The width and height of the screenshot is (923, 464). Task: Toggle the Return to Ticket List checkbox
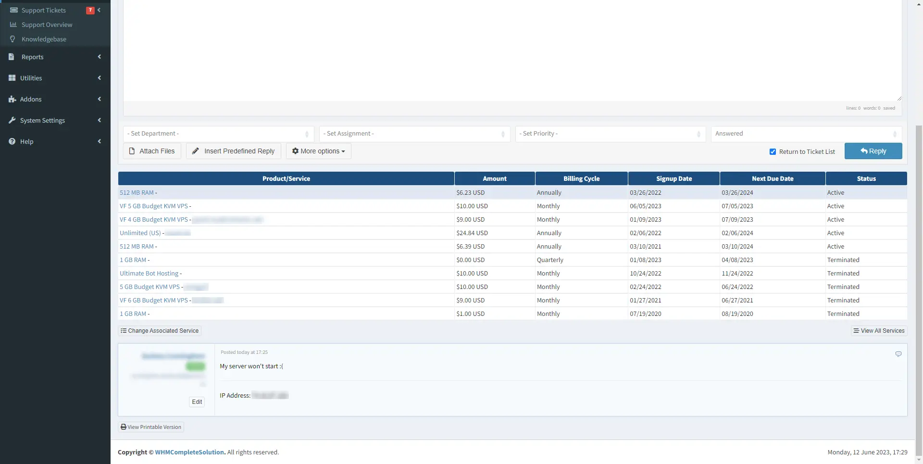tap(773, 151)
